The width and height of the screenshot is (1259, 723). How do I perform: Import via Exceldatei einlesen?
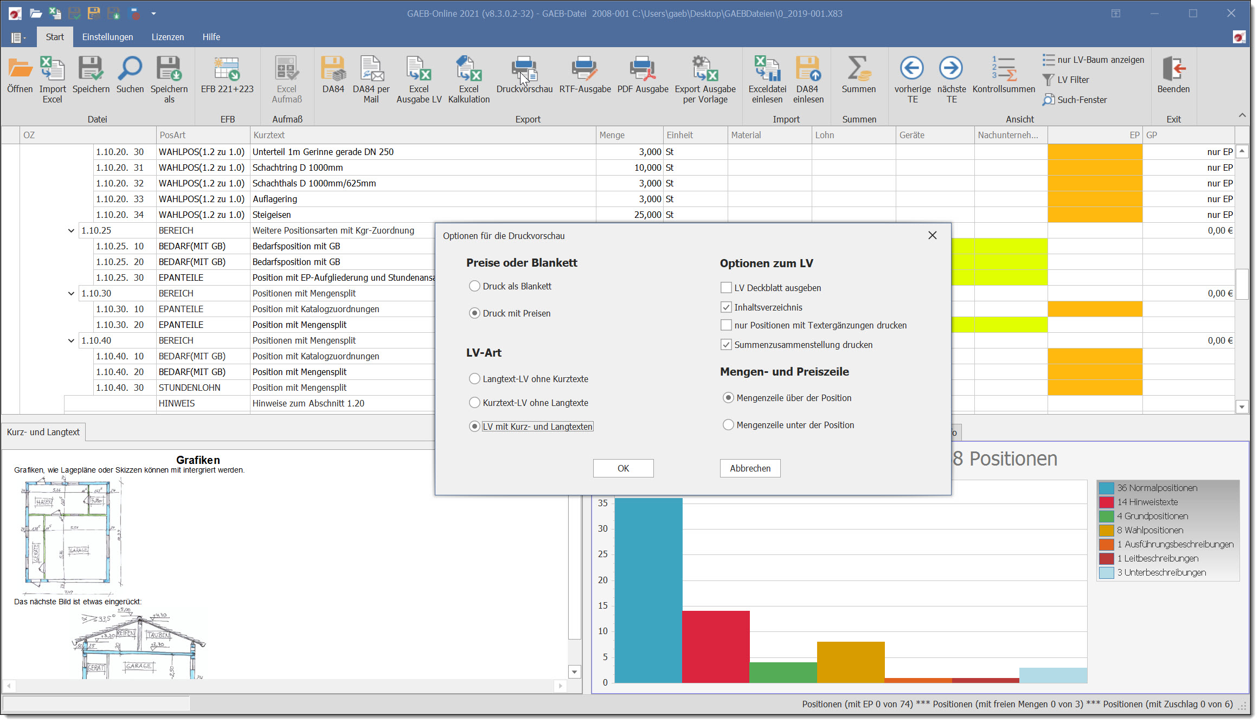coord(767,80)
